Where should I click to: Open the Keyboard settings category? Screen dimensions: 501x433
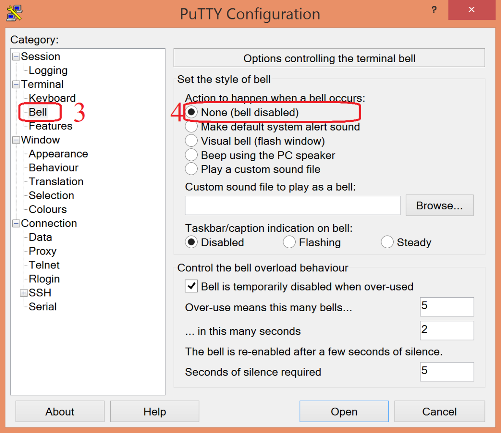(x=52, y=98)
